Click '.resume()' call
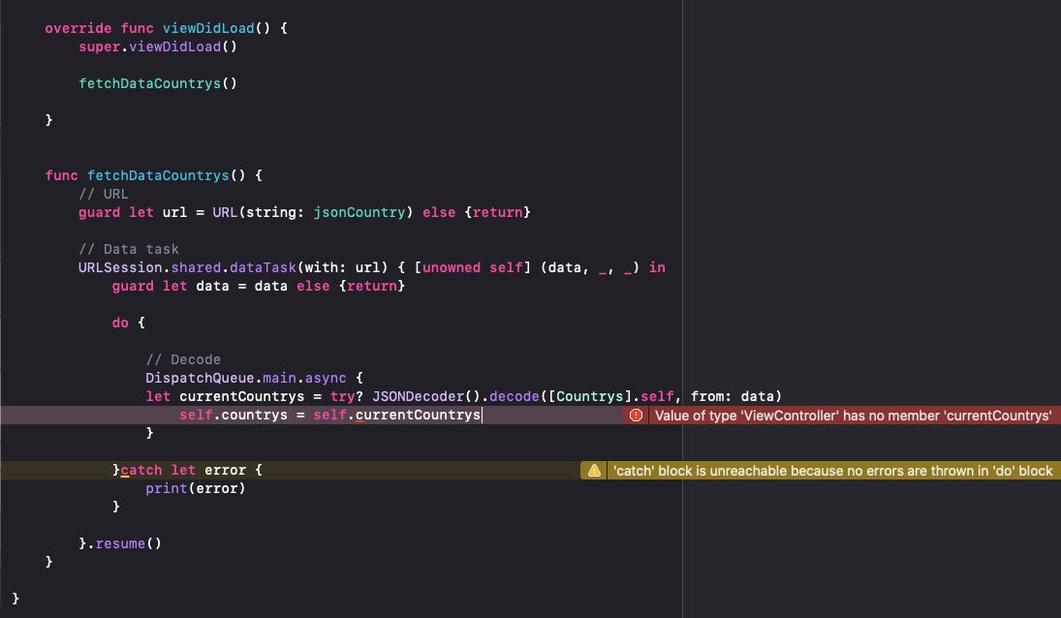 pos(124,543)
